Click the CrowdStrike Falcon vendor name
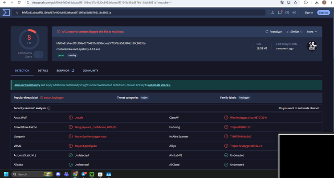 pos(25,127)
